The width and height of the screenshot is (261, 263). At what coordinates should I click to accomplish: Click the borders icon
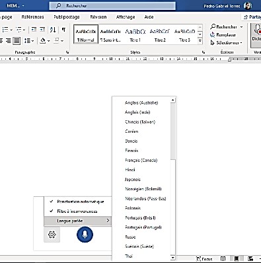(57, 41)
